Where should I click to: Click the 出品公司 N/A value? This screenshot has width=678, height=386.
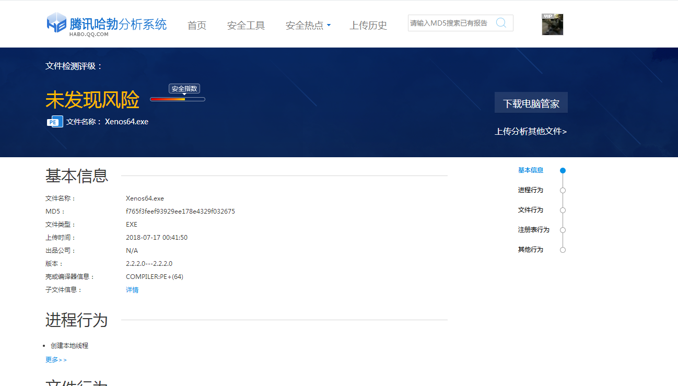pos(132,251)
